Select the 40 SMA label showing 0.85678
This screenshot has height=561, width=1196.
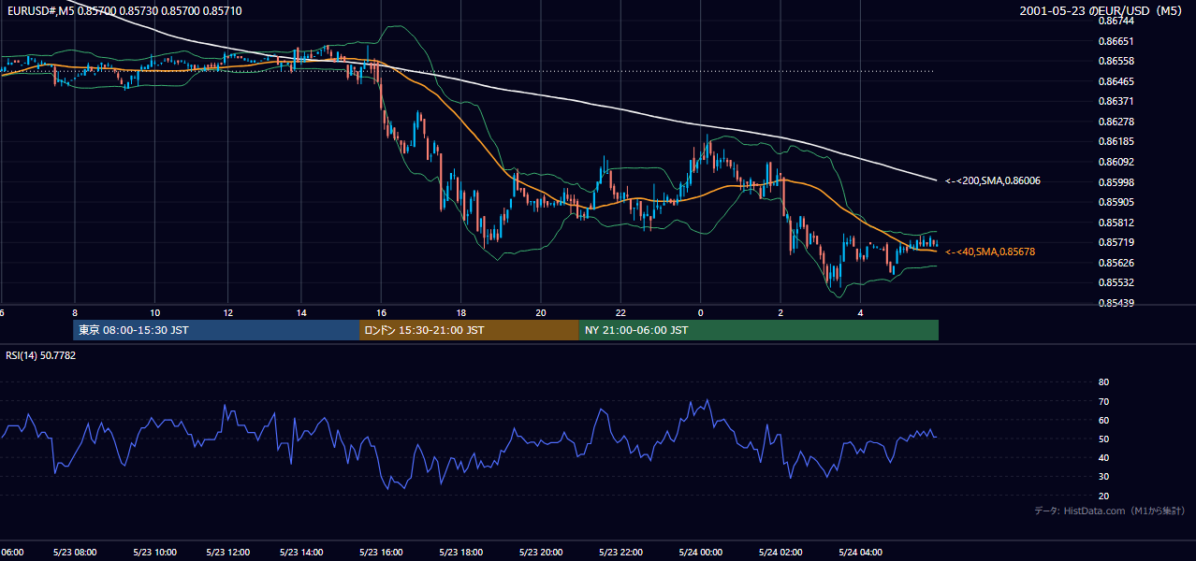pos(990,252)
